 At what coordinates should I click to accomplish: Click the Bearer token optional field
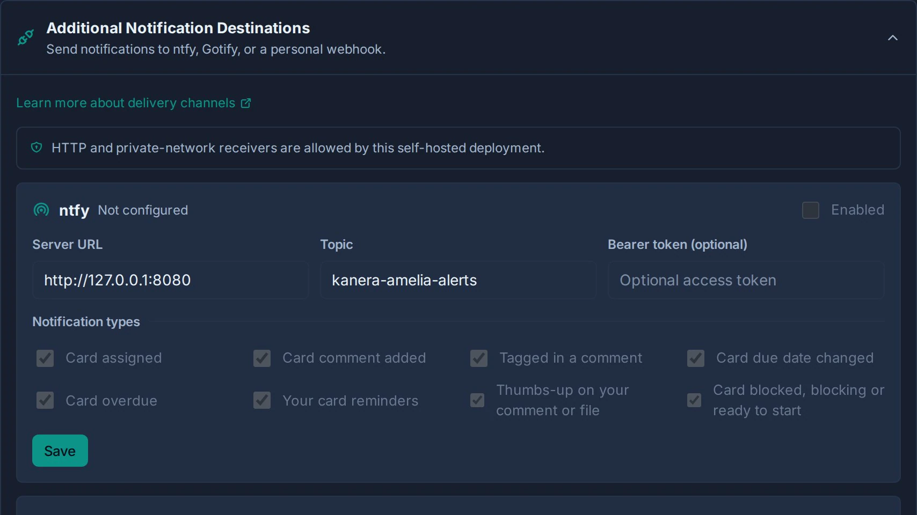click(746, 280)
